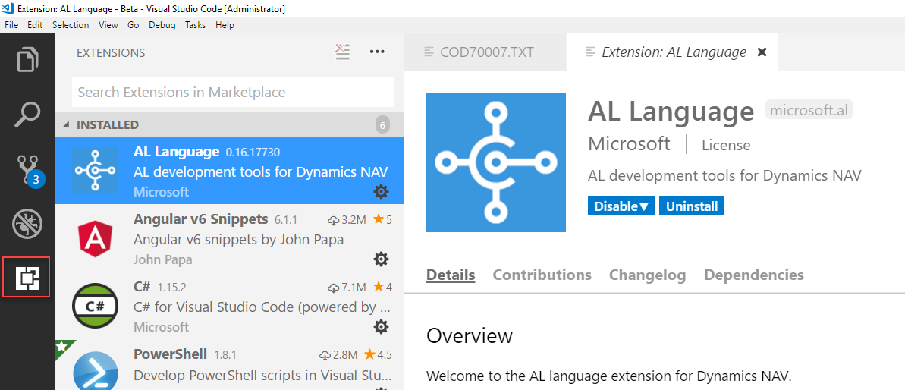
Task: Select the C# extension row
Action: pyautogui.click(x=230, y=305)
